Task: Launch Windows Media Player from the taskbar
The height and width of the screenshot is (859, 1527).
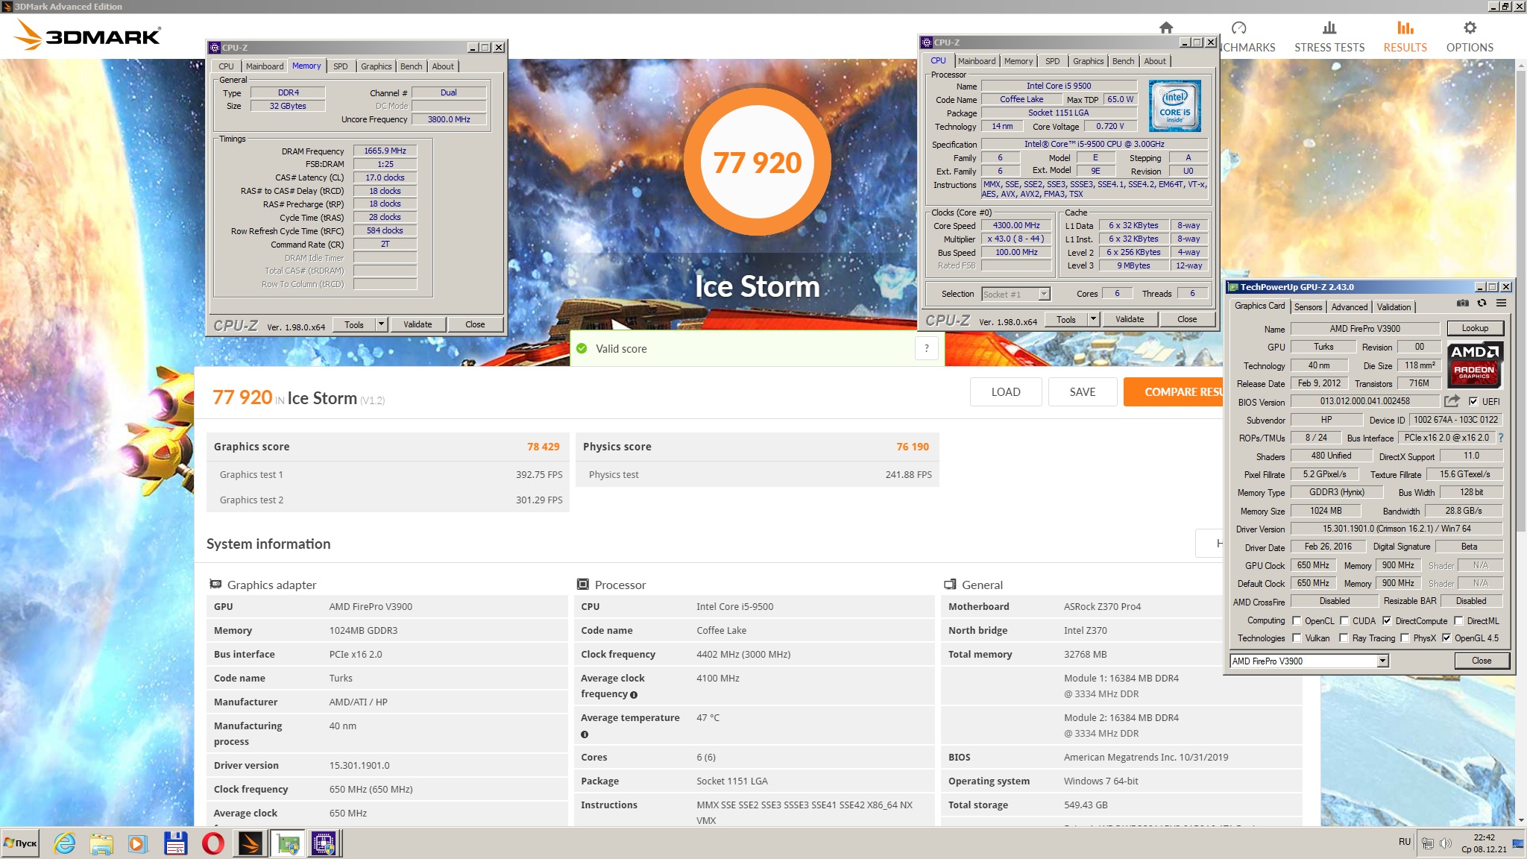Action: coord(138,843)
